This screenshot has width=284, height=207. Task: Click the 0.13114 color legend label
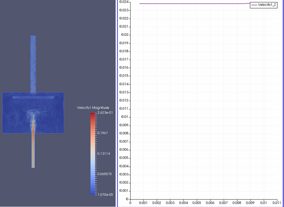tap(103, 153)
